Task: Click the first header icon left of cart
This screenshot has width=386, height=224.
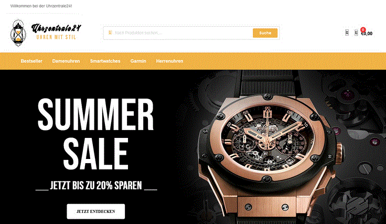Action: coord(347,33)
